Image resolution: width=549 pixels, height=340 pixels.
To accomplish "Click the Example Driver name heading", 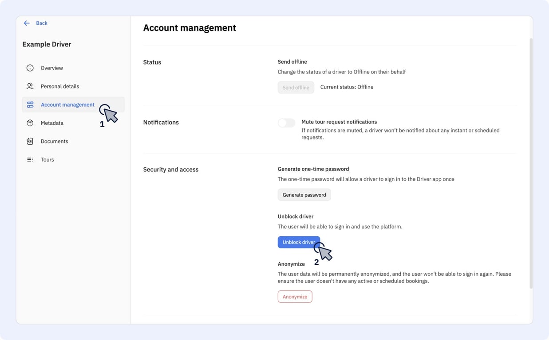I will (47, 44).
